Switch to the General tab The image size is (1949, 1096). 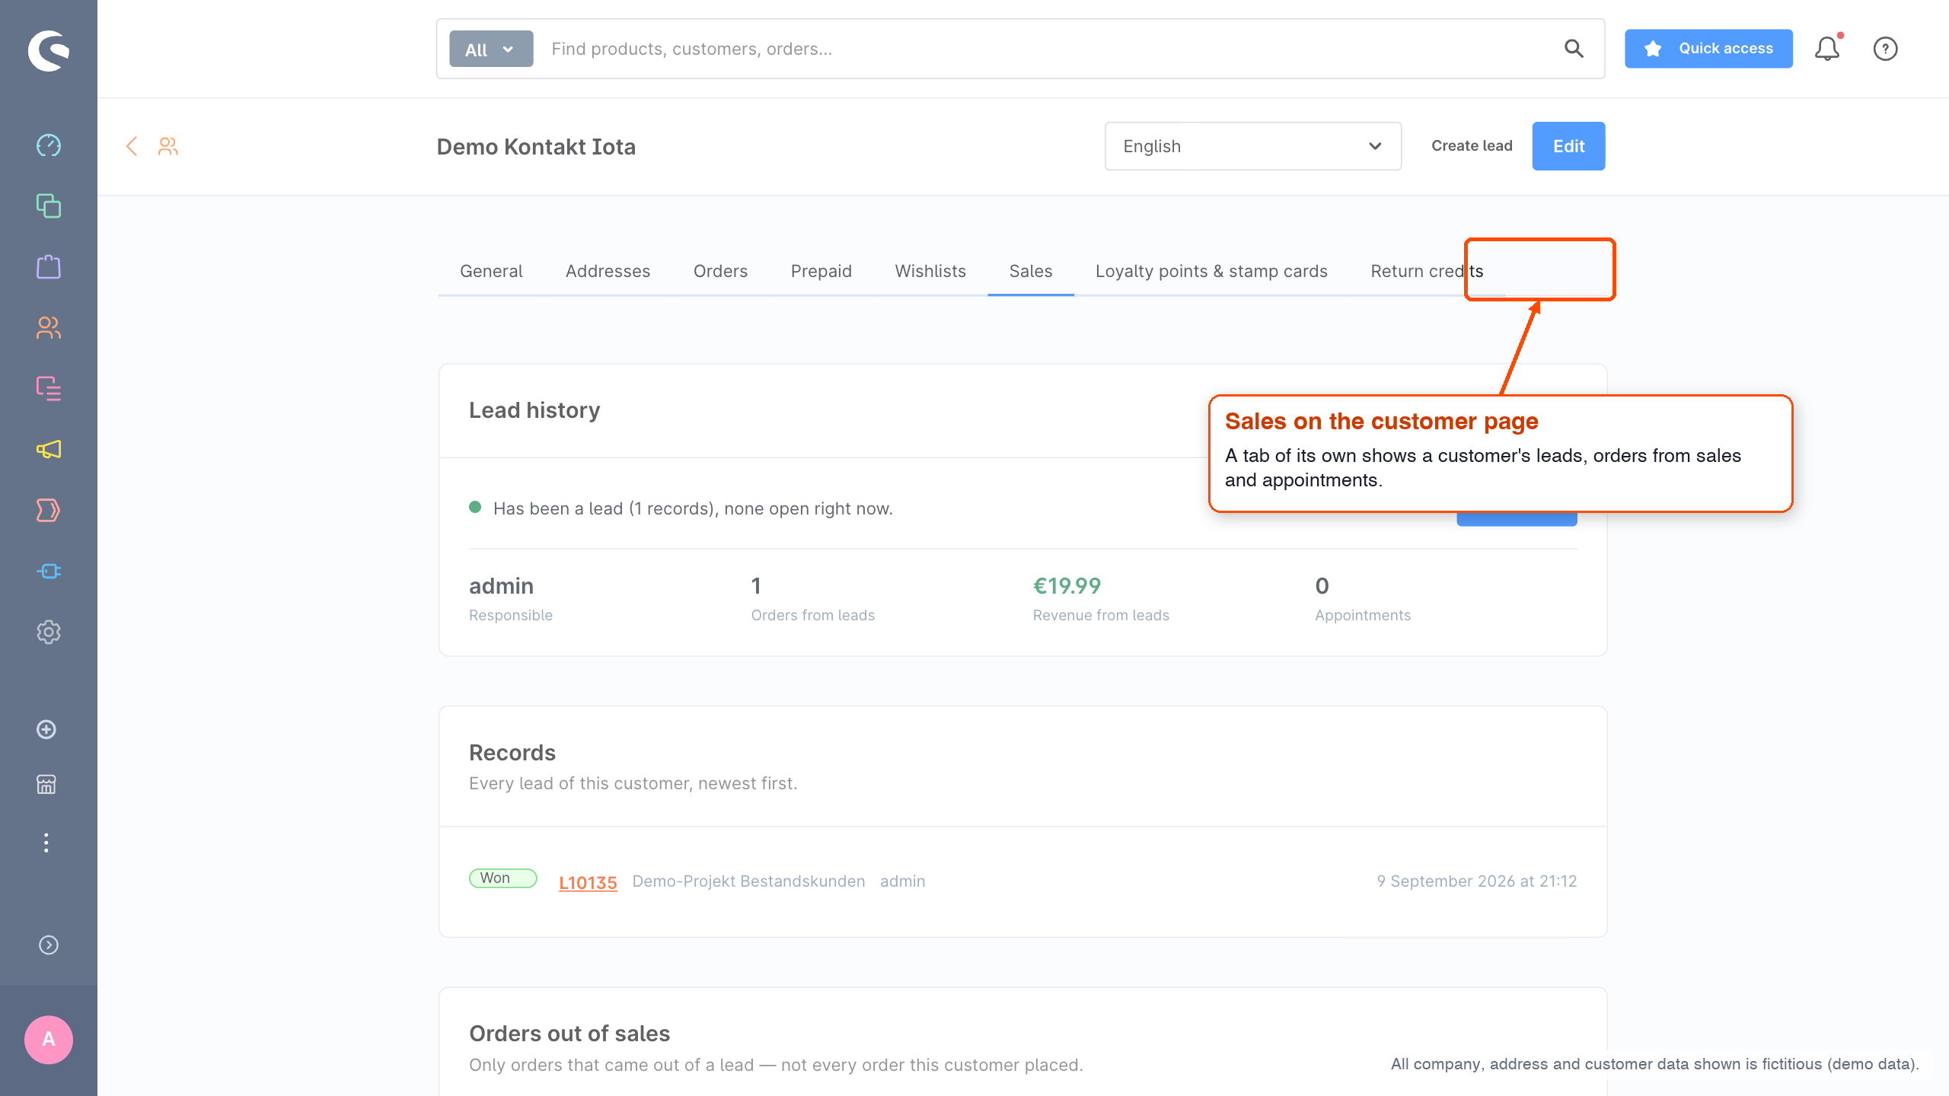(491, 271)
